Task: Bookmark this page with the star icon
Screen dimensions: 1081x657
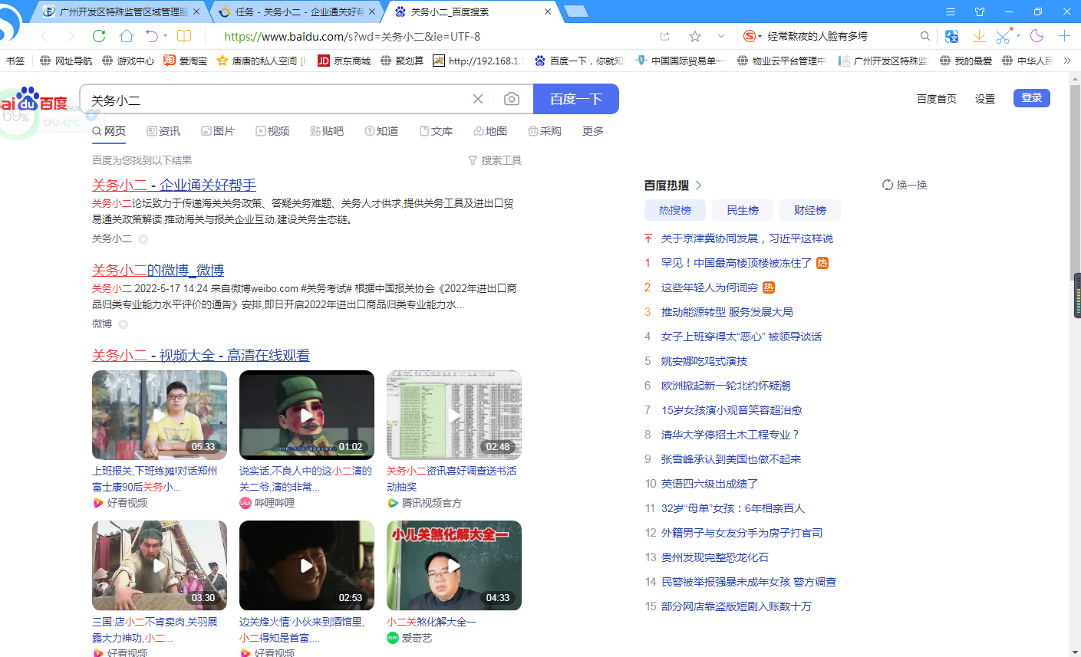Action: click(x=695, y=36)
